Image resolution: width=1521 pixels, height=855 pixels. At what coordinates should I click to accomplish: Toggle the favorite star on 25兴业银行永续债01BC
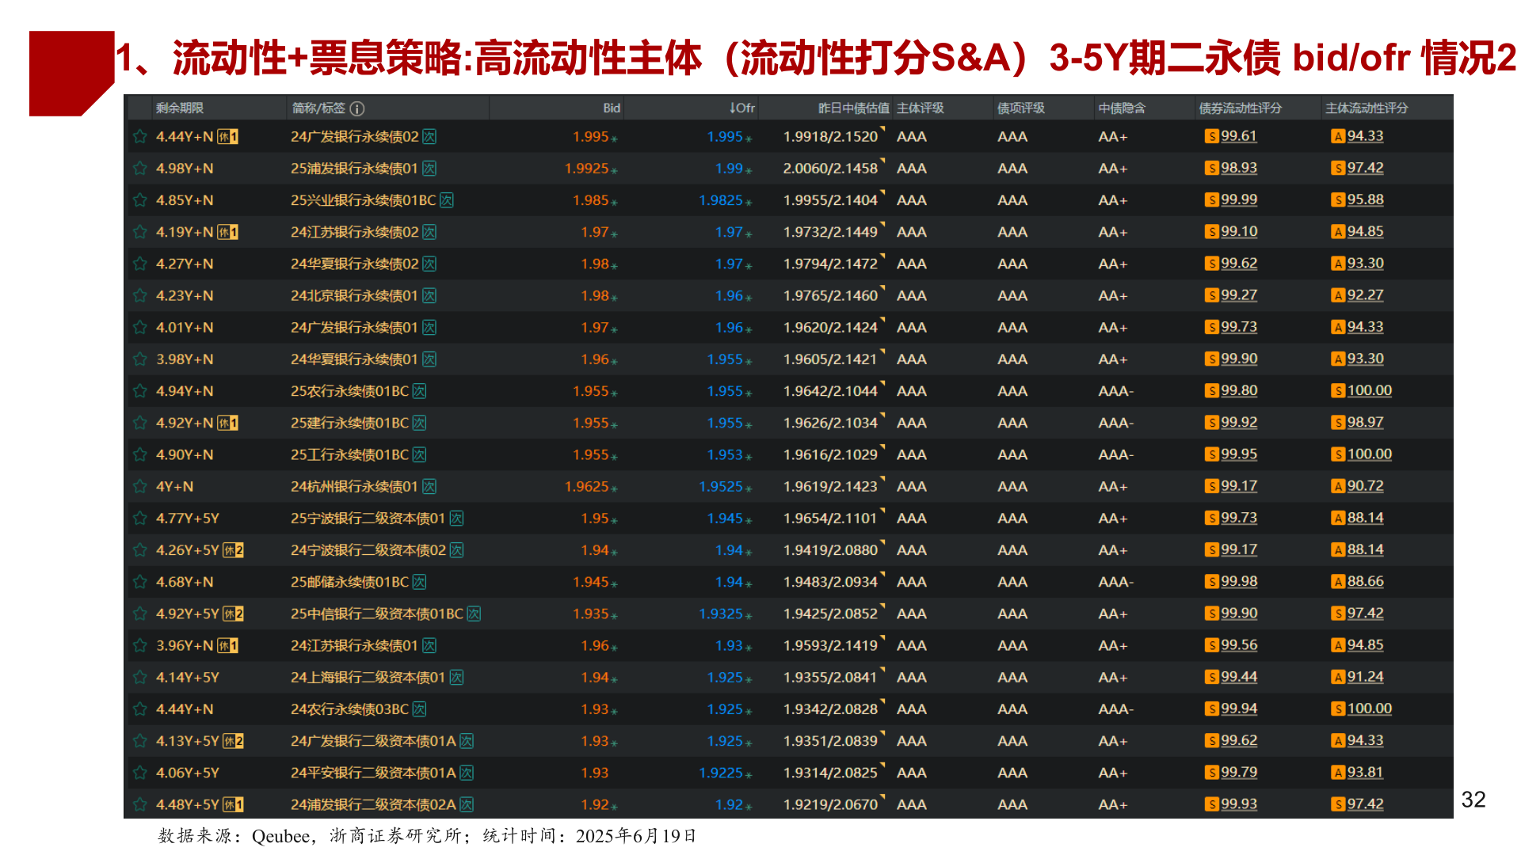[140, 199]
